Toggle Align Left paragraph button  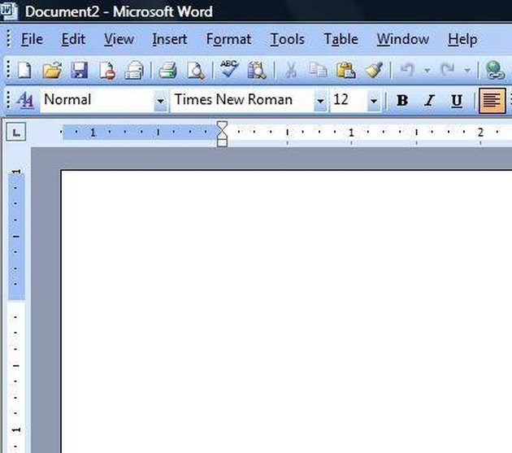point(492,100)
